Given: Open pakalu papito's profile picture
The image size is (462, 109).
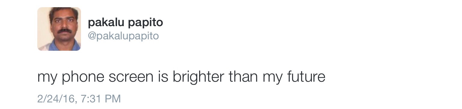Looking at the screenshot, I should point(59,29).
